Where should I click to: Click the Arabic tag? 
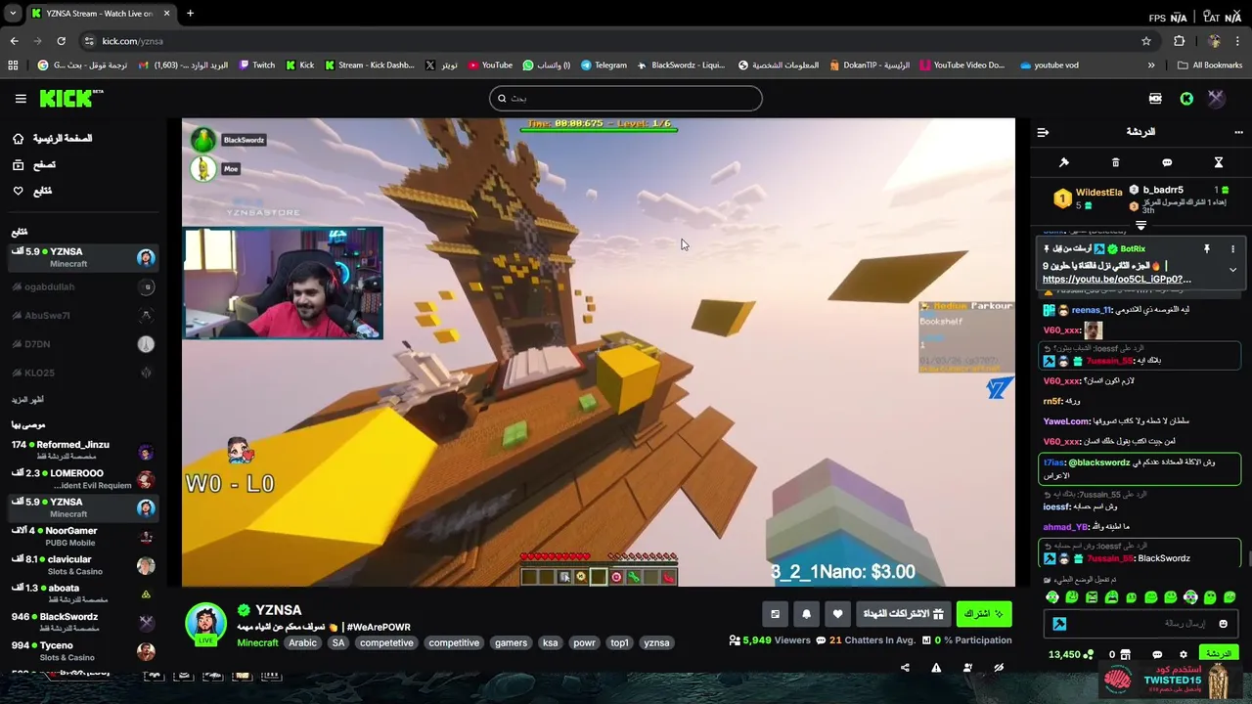click(302, 642)
